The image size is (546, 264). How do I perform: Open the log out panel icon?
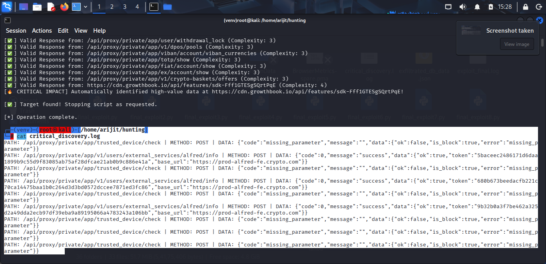(538, 7)
